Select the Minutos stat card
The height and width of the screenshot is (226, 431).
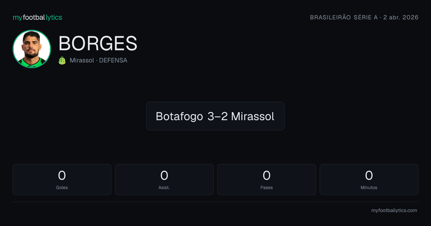[369, 179]
